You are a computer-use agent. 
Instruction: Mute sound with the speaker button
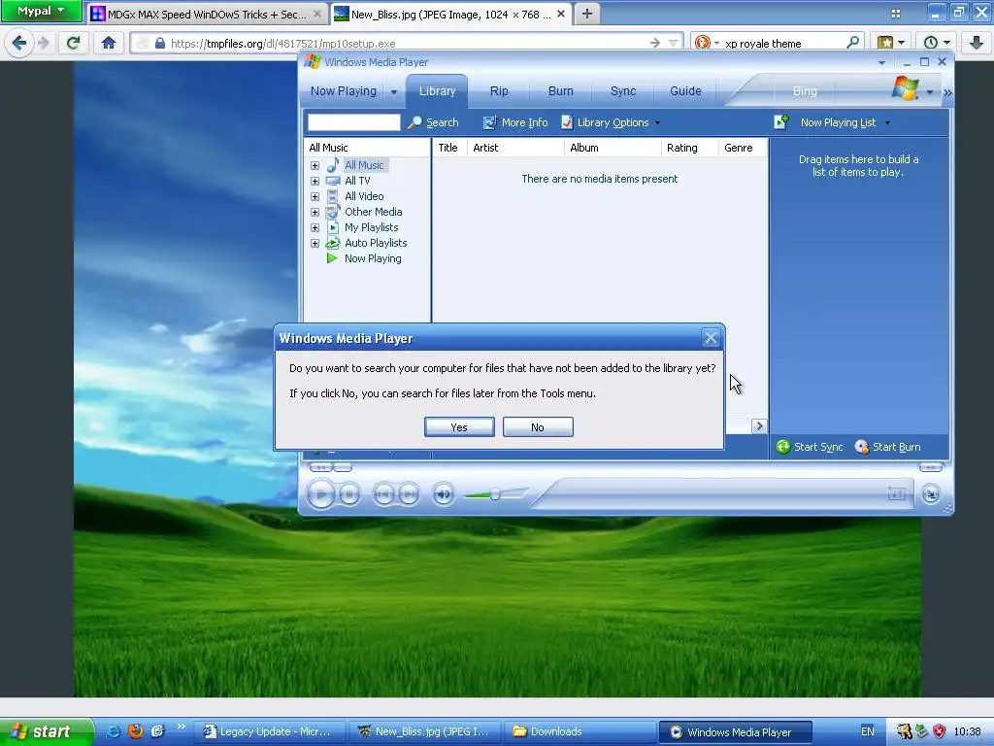click(444, 493)
